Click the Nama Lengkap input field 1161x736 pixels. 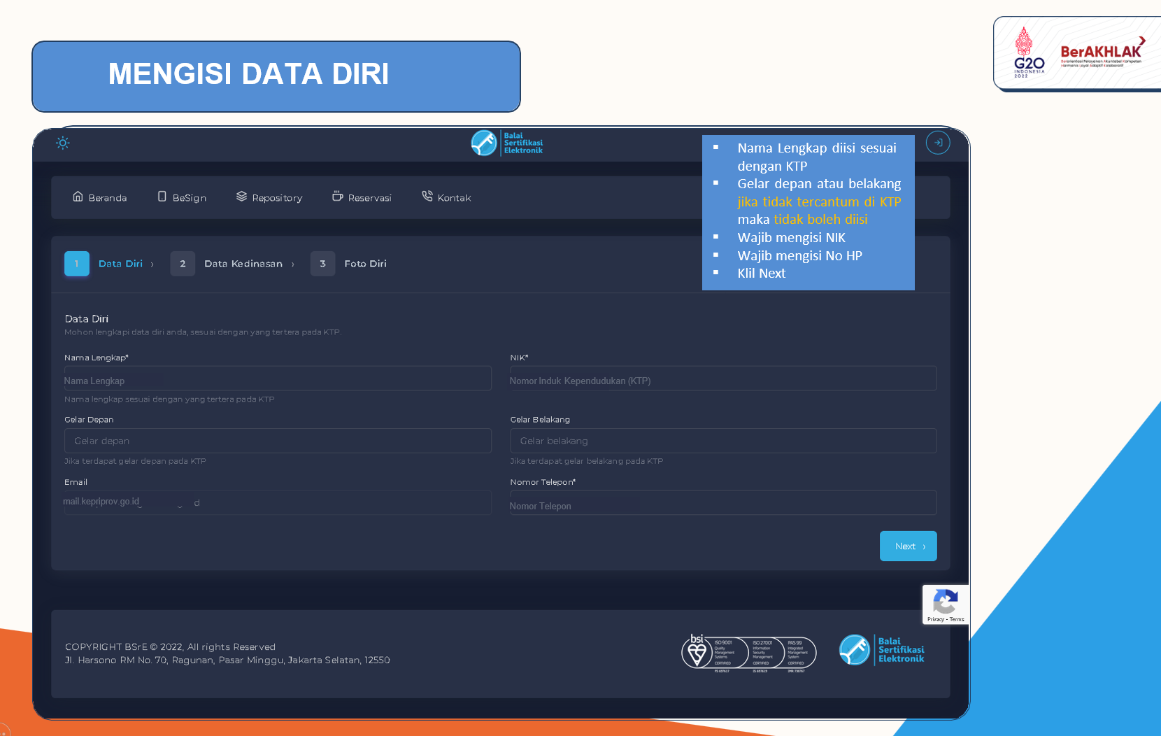278,378
